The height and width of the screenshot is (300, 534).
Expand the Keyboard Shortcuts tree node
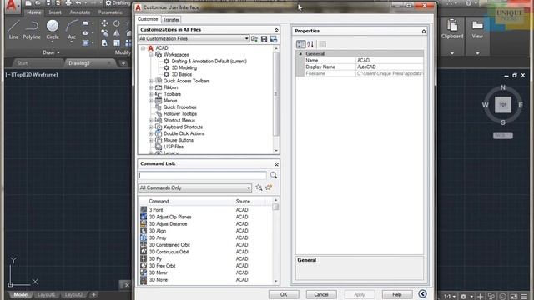tap(150, 127)
